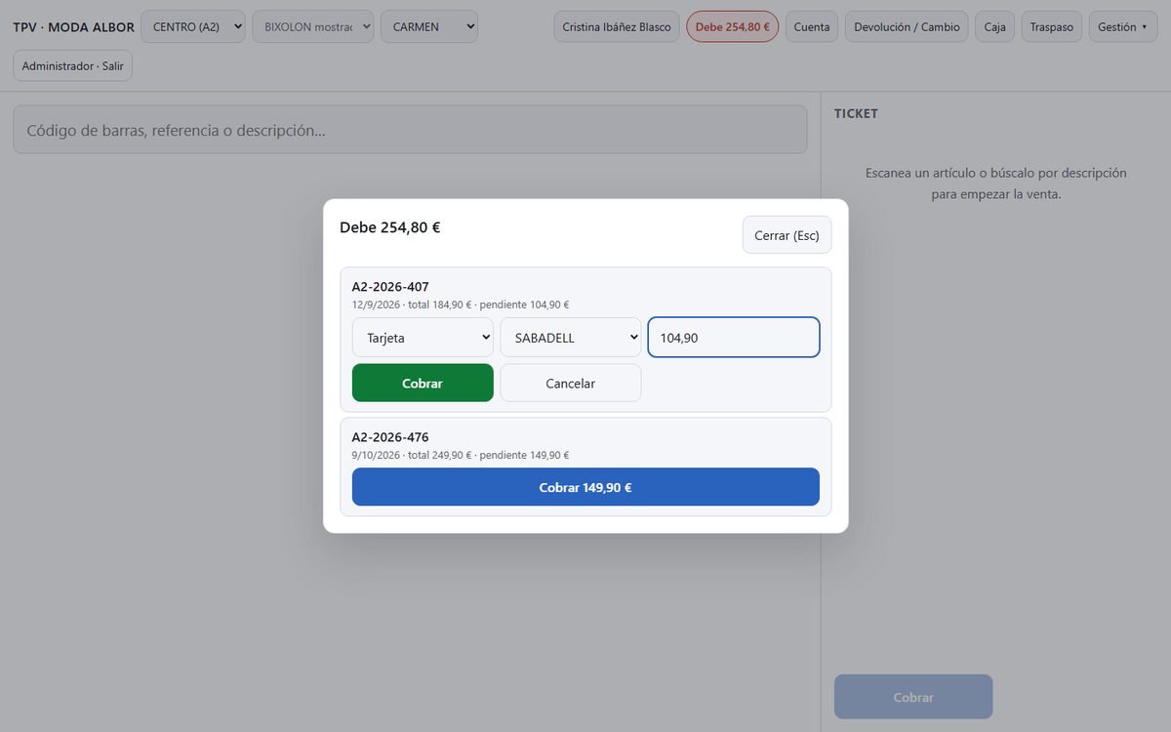
Task: Open the BIXOLON printer dropdown
Action: point(312,26)
